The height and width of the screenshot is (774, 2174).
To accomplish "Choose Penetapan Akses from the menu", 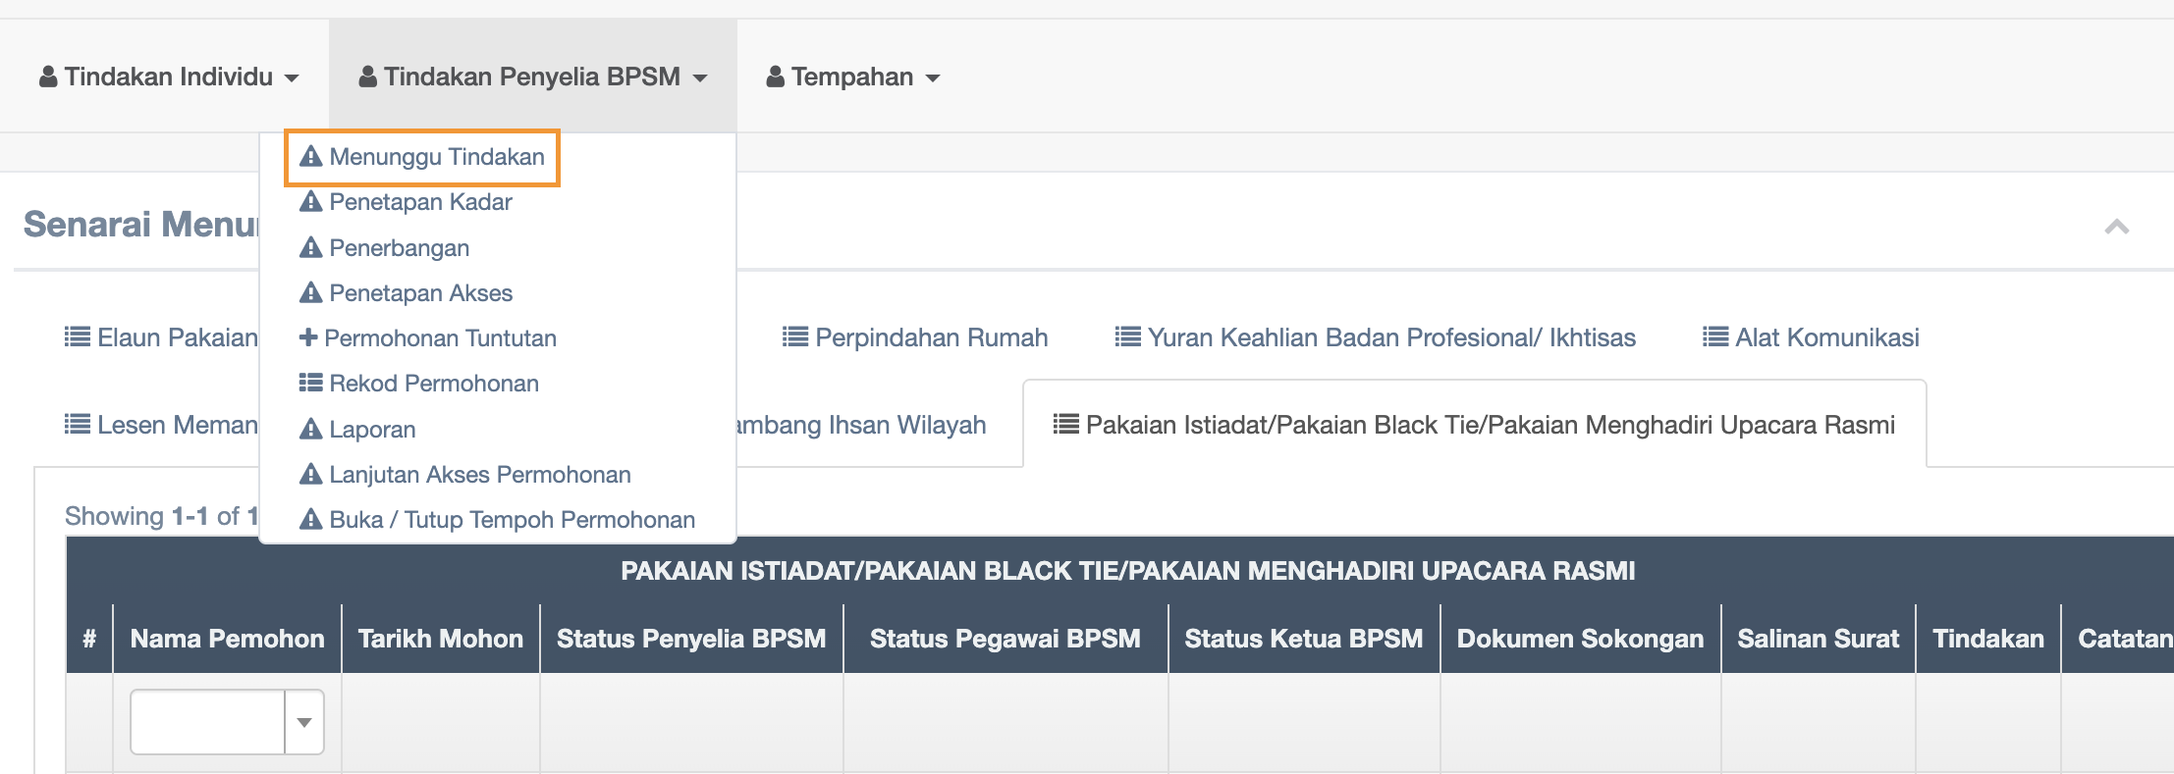I will (x=420, y=292).
